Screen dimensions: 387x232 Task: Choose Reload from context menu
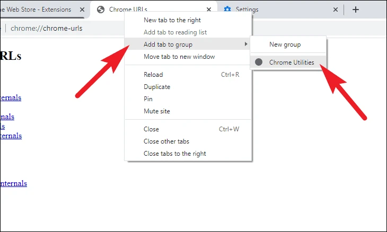188,75
